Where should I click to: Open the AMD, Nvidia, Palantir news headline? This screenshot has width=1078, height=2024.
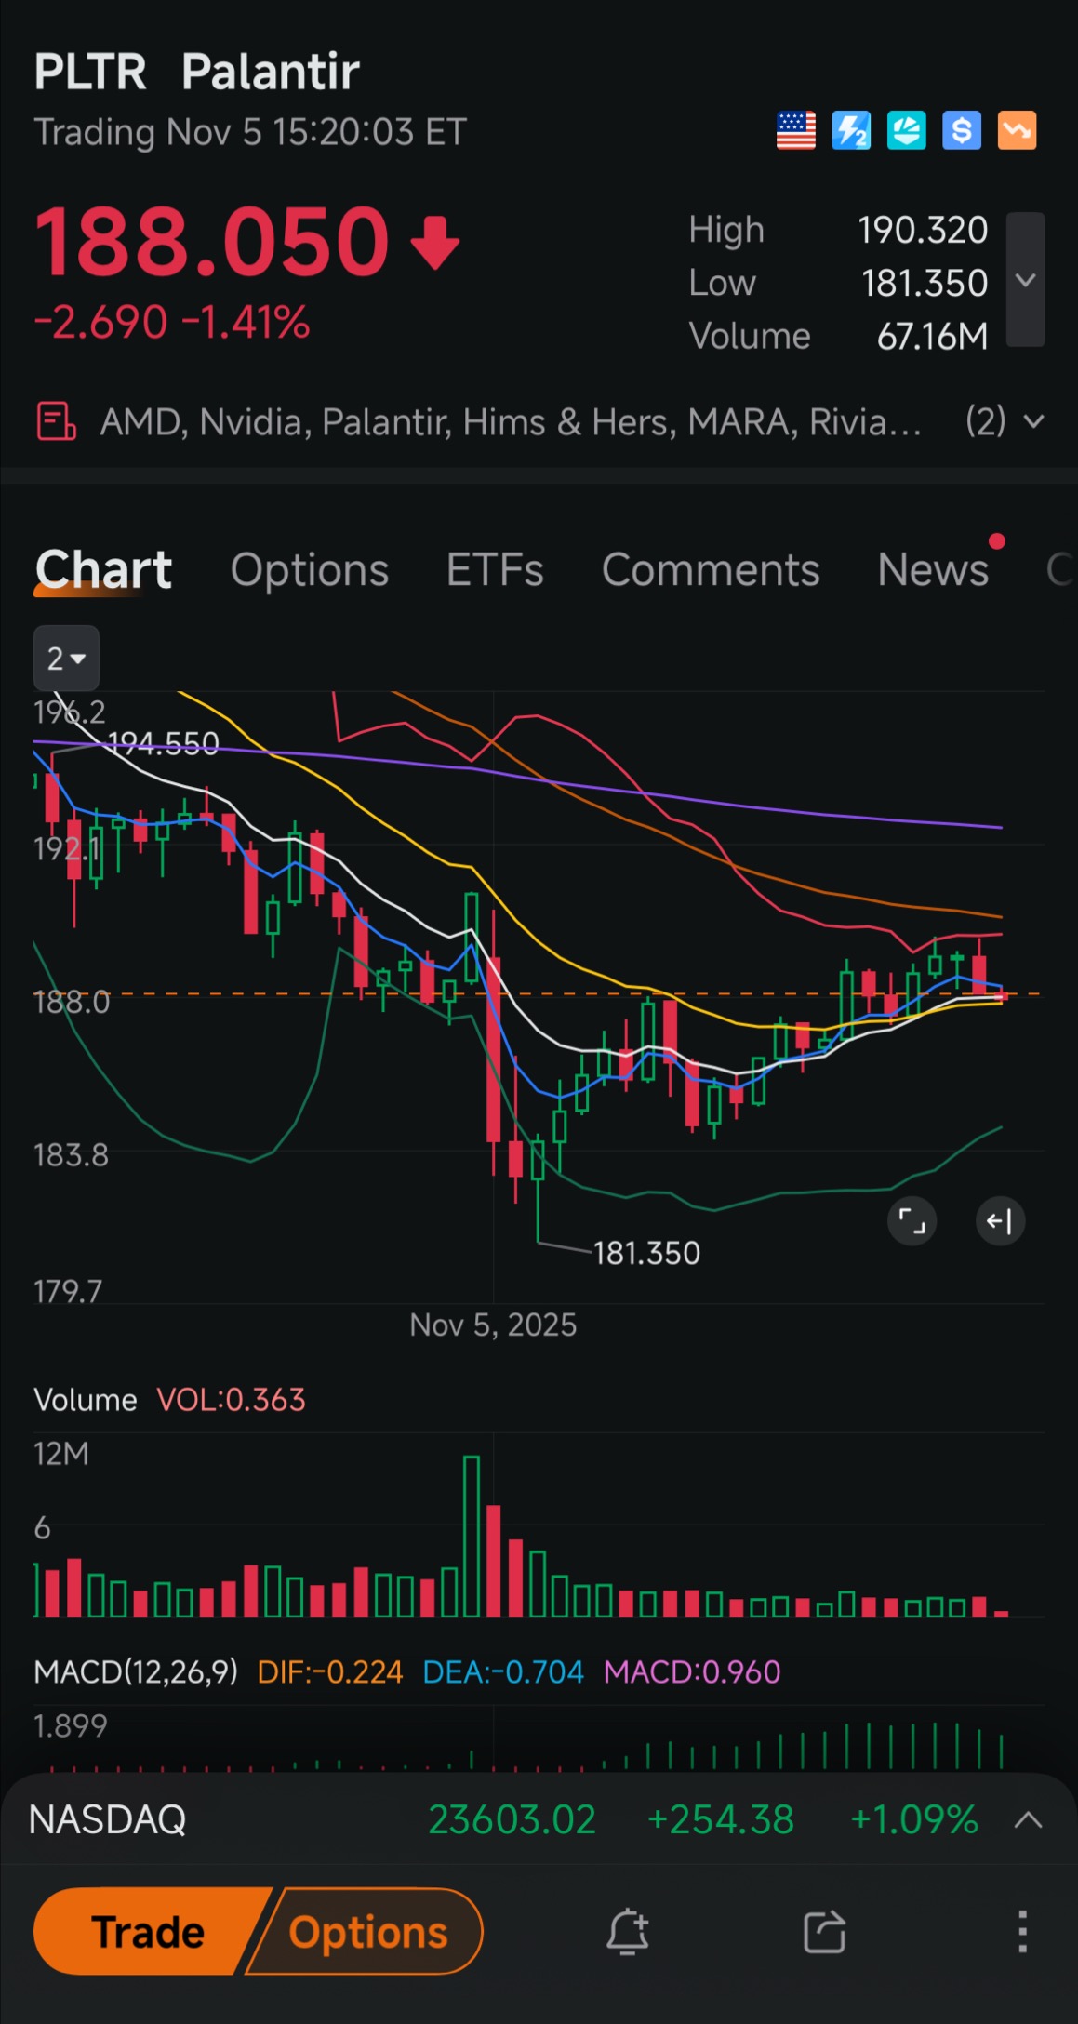click(x=511, y=422)
